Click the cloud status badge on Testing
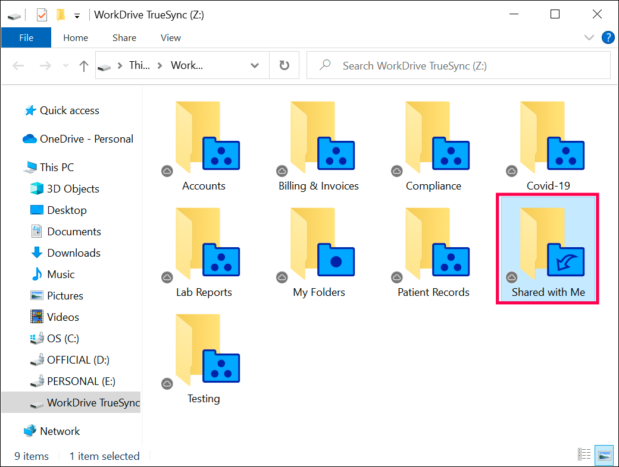Viewport: 619px width, 467px height. click(167, 384)
